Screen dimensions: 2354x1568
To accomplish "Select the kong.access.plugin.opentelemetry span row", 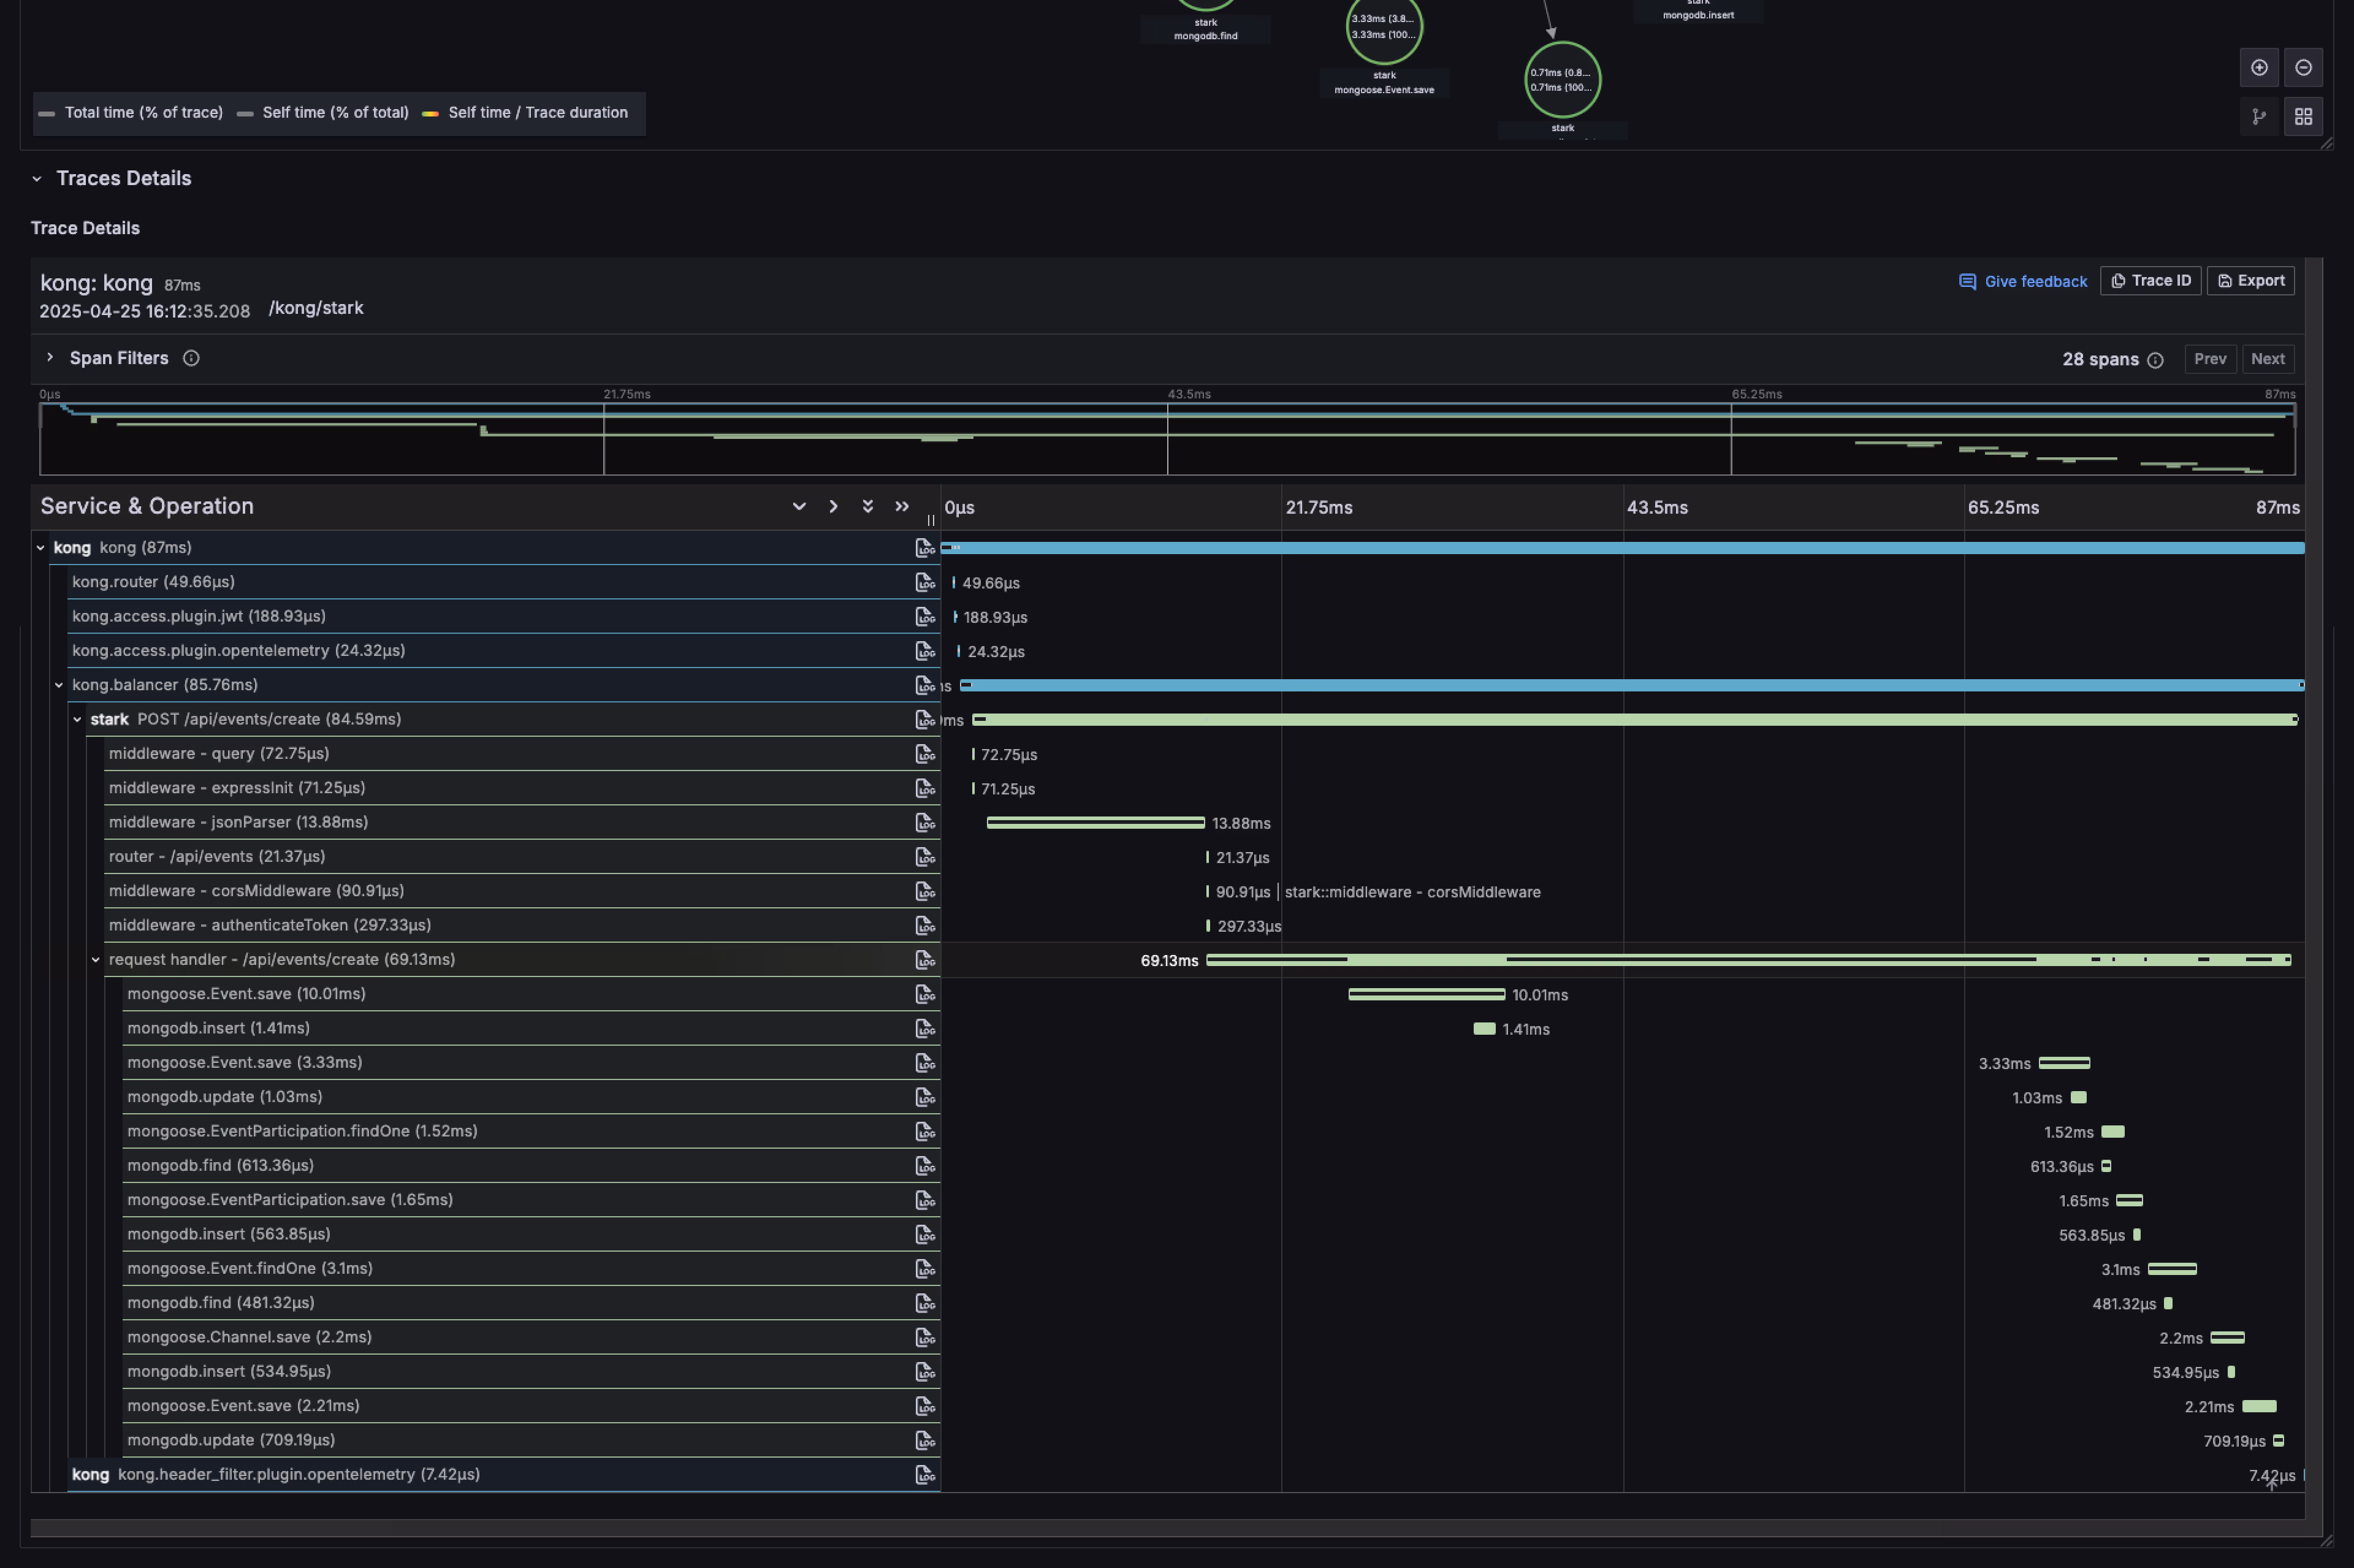I will coord(504,651).
